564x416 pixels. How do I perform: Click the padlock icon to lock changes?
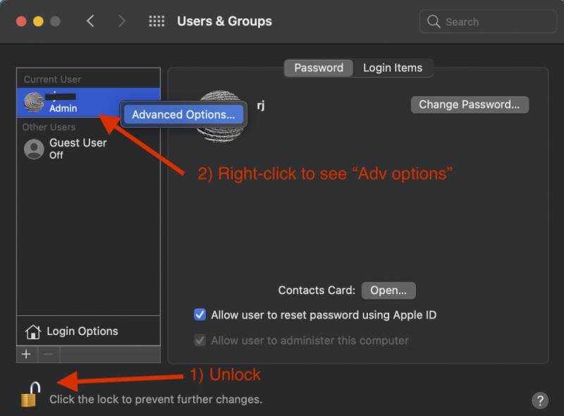pyautogui.click(x=28, y=395)
